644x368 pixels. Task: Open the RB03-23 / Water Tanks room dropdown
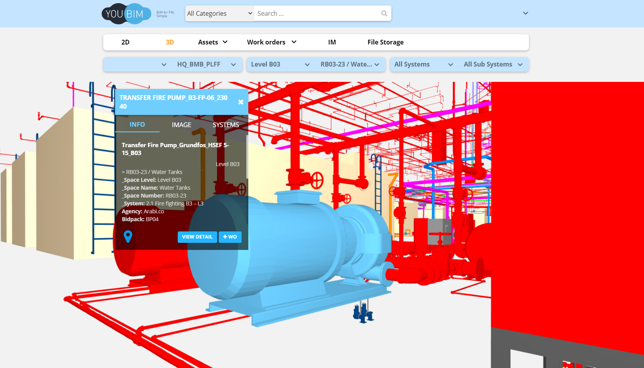(349, 65)
